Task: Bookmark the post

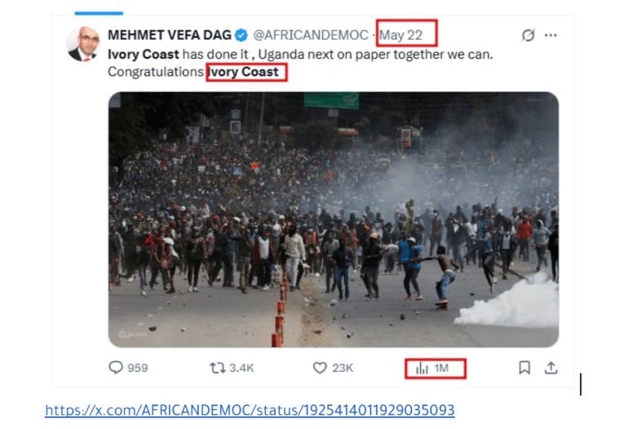Action: tap(524, 367)
